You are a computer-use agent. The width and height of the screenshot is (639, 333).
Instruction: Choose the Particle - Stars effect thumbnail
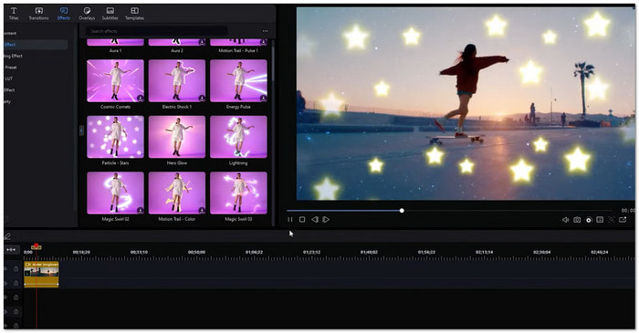point(115,137)
